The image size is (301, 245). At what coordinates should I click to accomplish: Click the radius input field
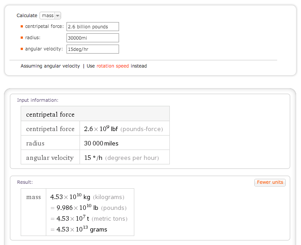click(x=93, y=38)
